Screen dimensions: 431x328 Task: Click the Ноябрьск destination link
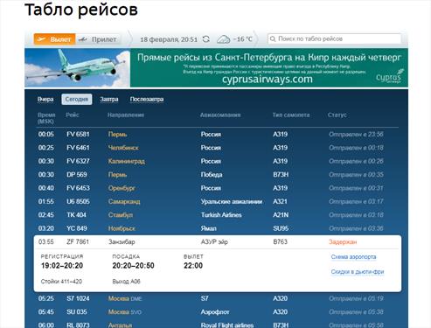click(x=122, y=228)
